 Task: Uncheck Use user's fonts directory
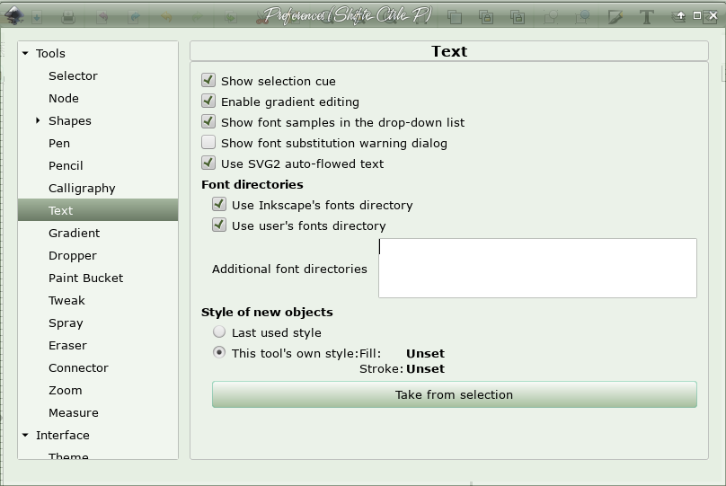coord(219,225)
